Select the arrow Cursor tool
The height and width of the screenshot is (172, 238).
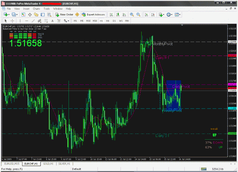(x=6, y=21)
